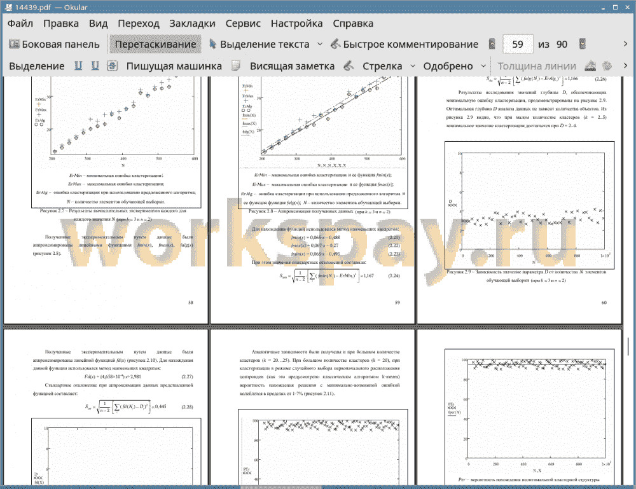
Task: Choose the Пишущая машинка typewriter tool
Action: tap(174, 66)
